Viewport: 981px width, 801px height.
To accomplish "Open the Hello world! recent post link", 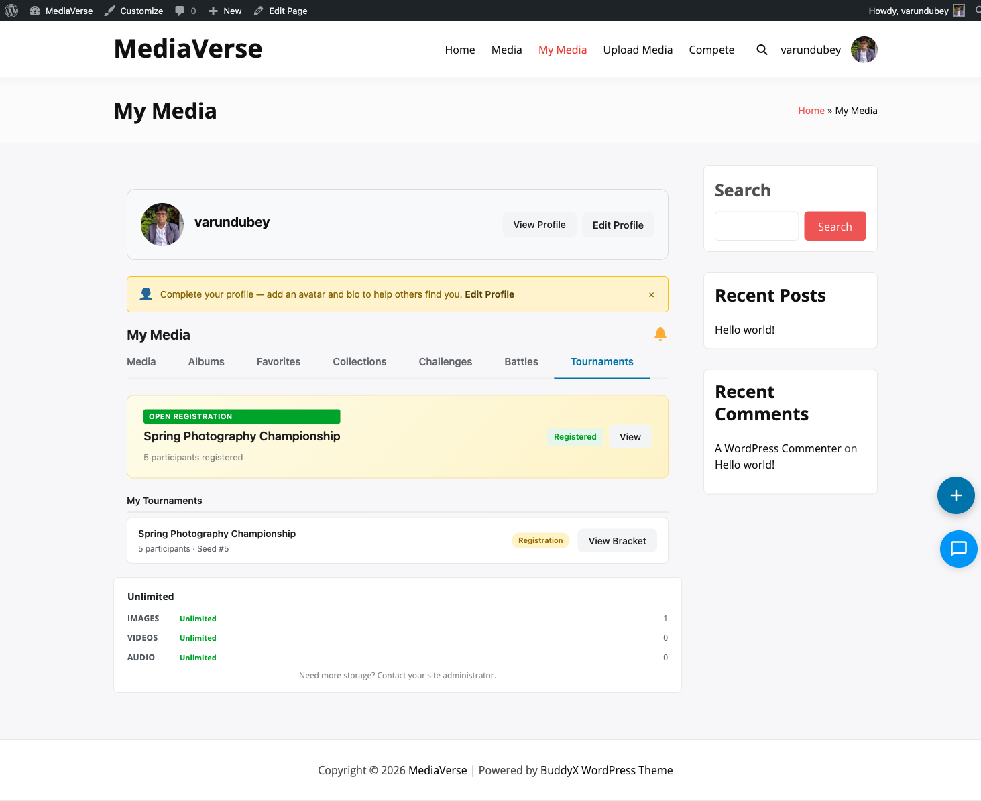I will coord(744,330).
